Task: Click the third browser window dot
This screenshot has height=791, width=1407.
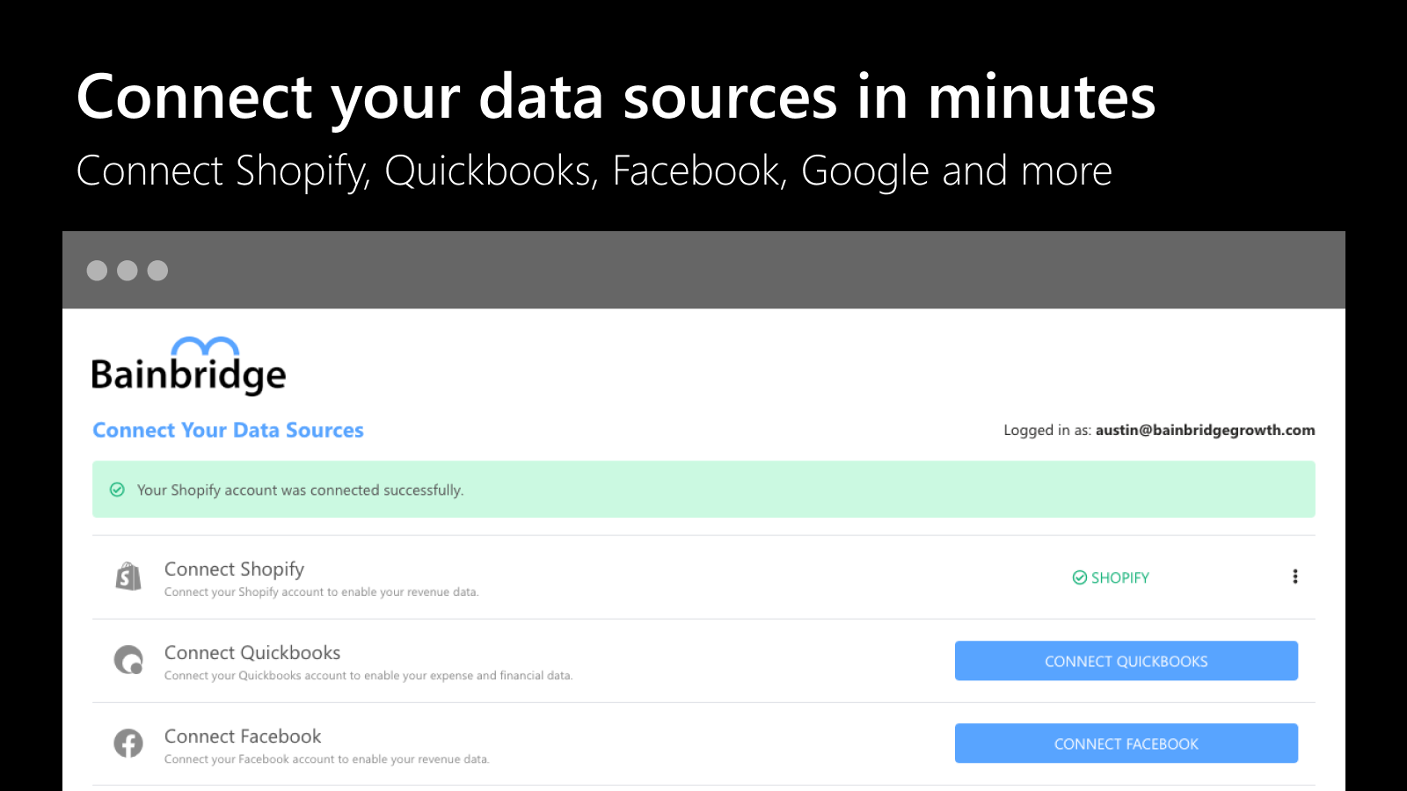Action: pos(158,271)
